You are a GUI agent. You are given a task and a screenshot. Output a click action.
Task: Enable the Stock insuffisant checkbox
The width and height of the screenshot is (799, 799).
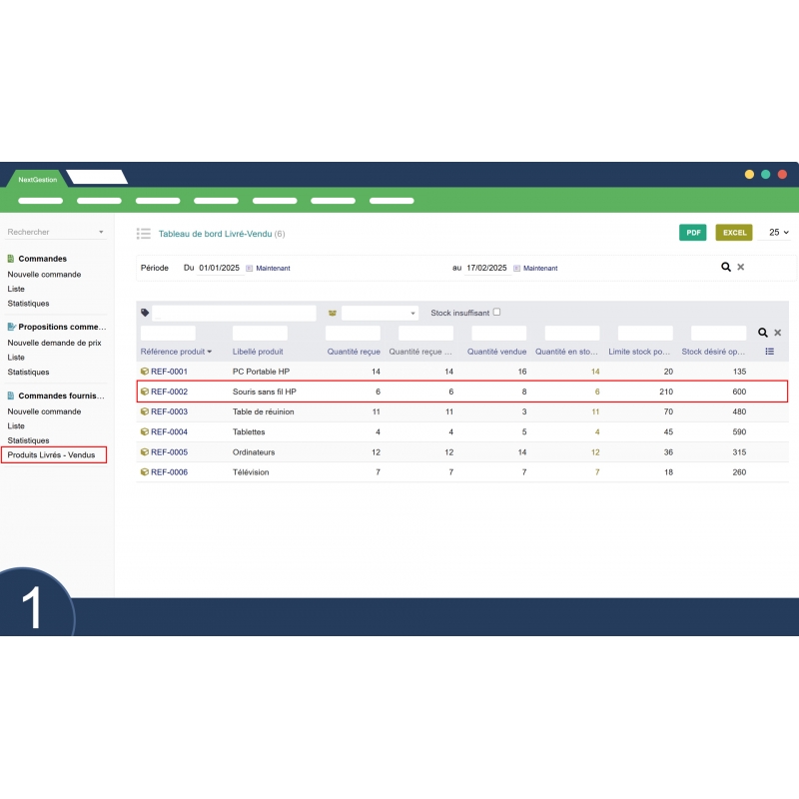[x=496, y=312]
